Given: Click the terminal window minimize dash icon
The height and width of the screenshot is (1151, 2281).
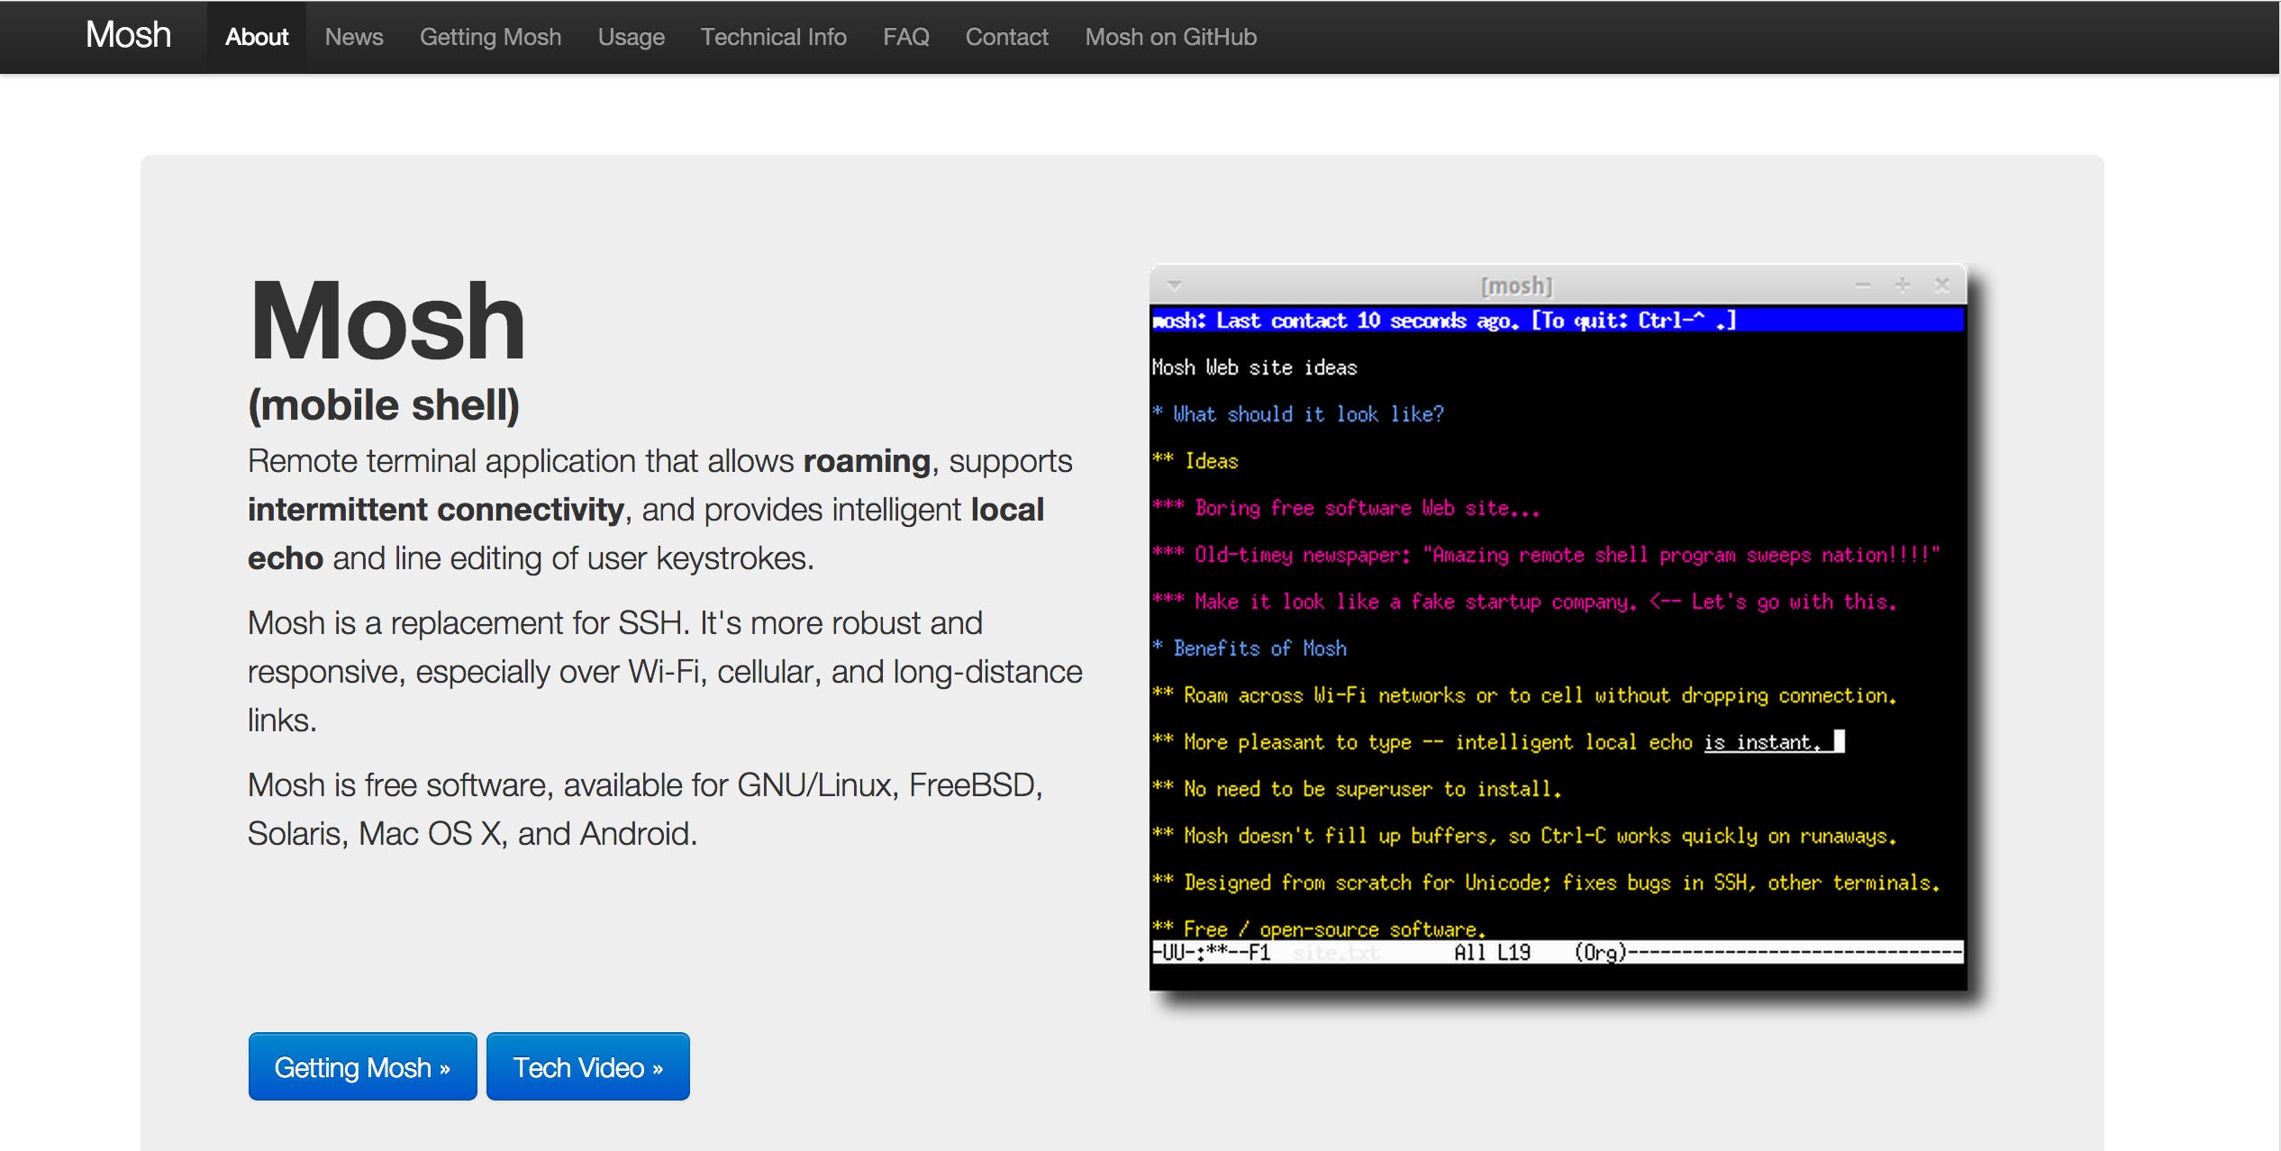Looking at the screenshot, I should click(1863, 285).
